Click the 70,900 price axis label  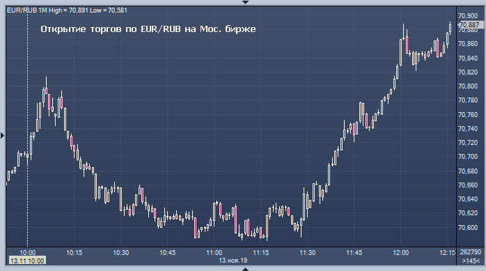(468, 16)
